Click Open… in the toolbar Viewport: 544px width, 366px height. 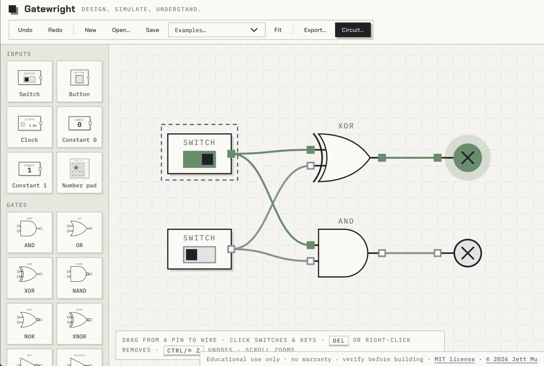(121, 30)
